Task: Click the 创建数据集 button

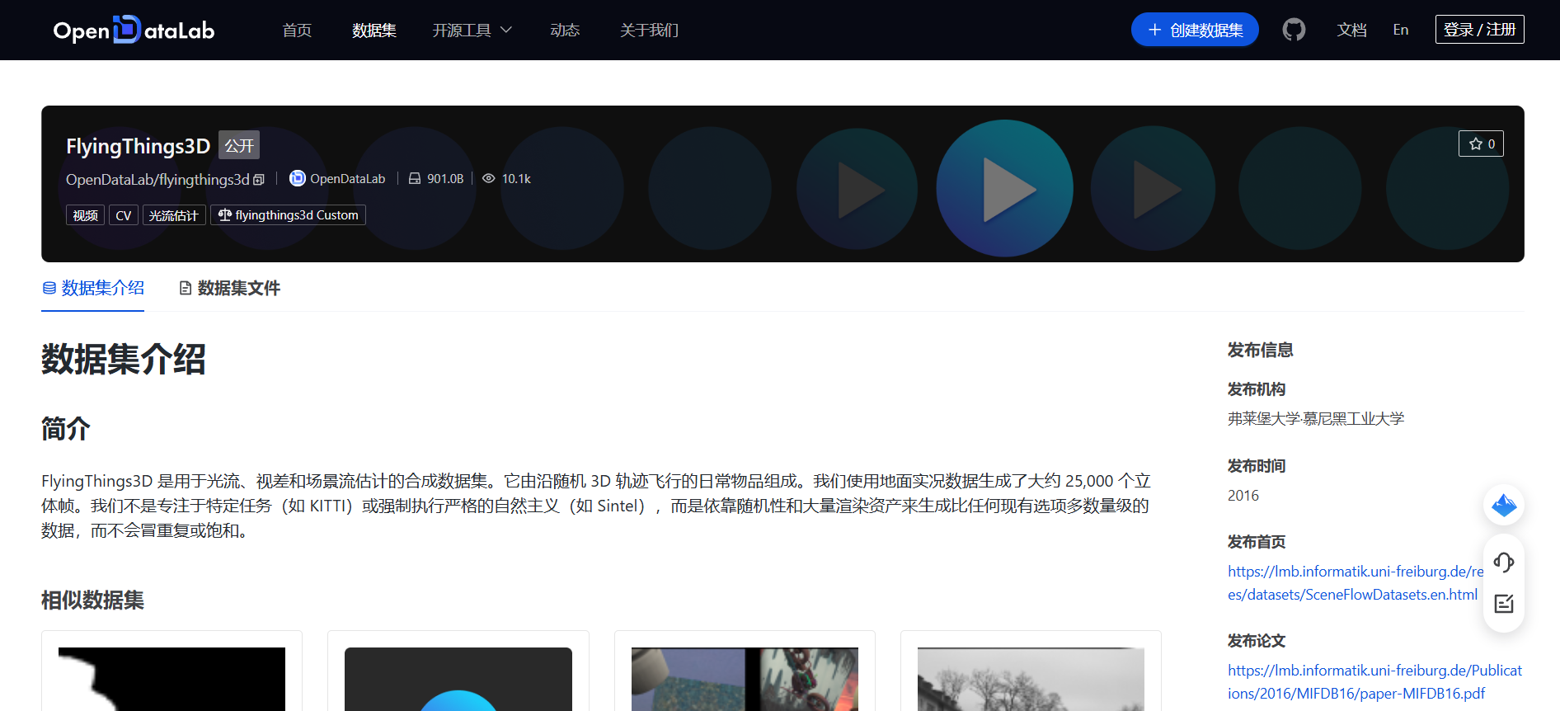Action: click(1195, 30)
